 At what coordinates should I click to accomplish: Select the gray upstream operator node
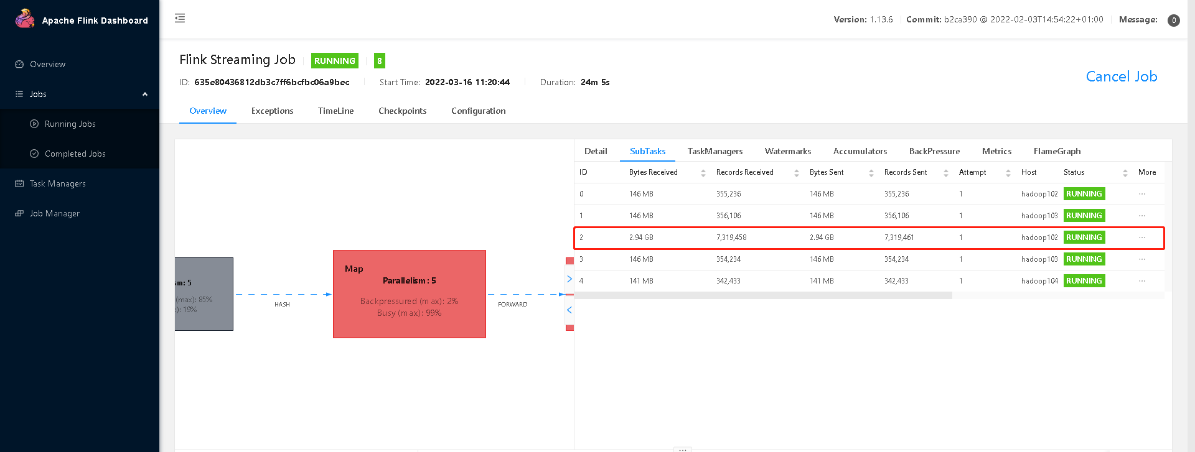coord(204,294)
